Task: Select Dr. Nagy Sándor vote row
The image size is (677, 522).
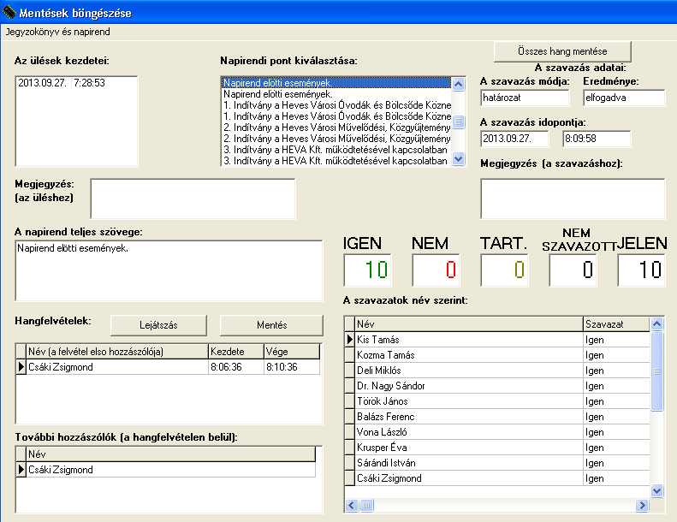Action: pos(497,386)
